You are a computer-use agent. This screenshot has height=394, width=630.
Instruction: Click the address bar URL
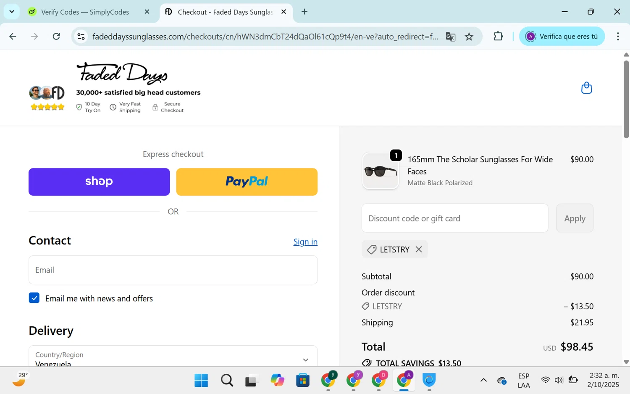pyautogui.click(x=265, y=37)
